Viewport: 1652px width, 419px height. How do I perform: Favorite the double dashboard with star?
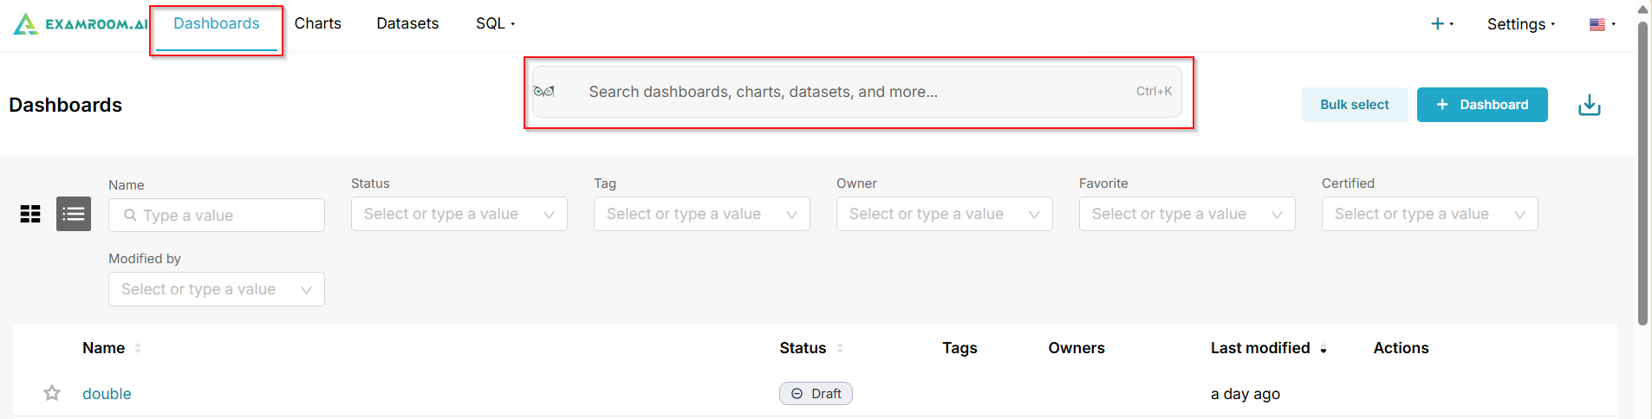[52, 393]
